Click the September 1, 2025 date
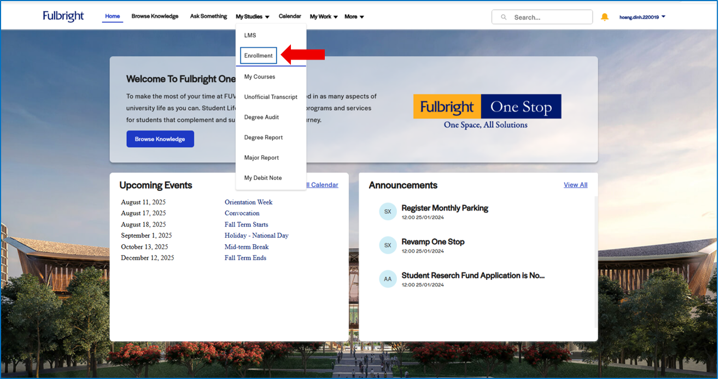The image size is (719, 379). 147,236
